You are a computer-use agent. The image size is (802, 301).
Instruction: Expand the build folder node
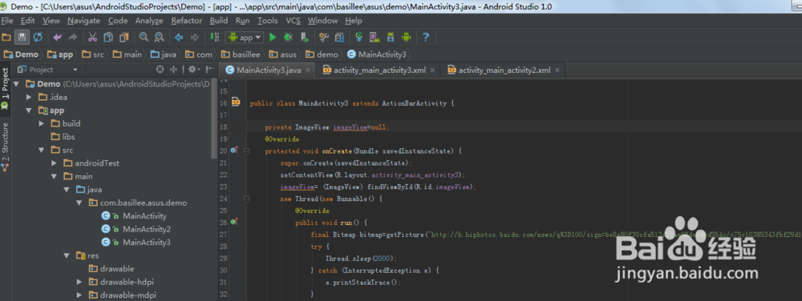(42, 123)
